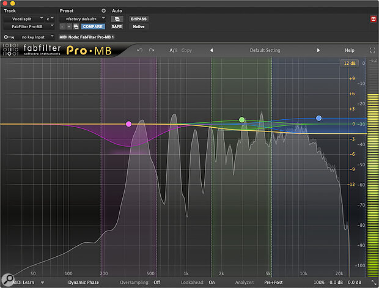
Task: Open the Preset circular menu icon
Action: coord(103,10)
